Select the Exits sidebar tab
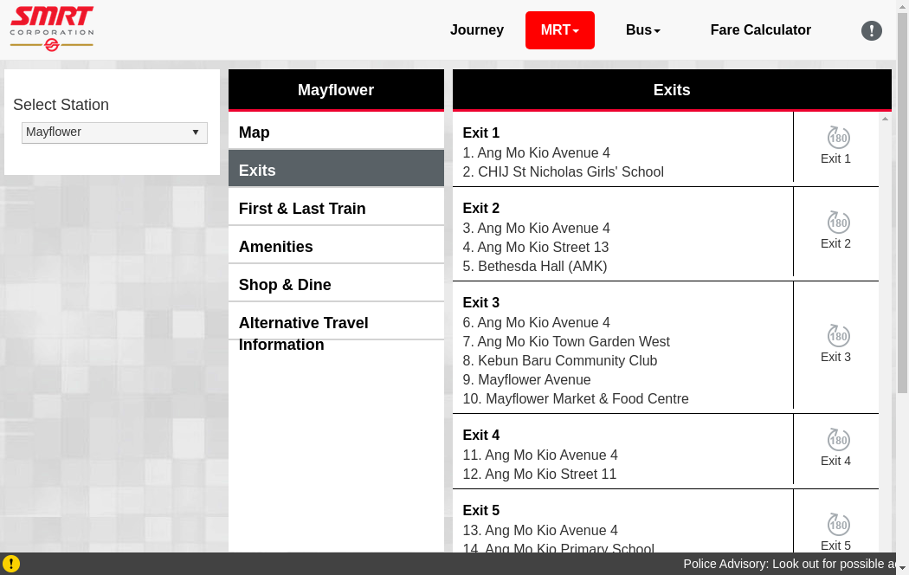 (x=336, y=171)
